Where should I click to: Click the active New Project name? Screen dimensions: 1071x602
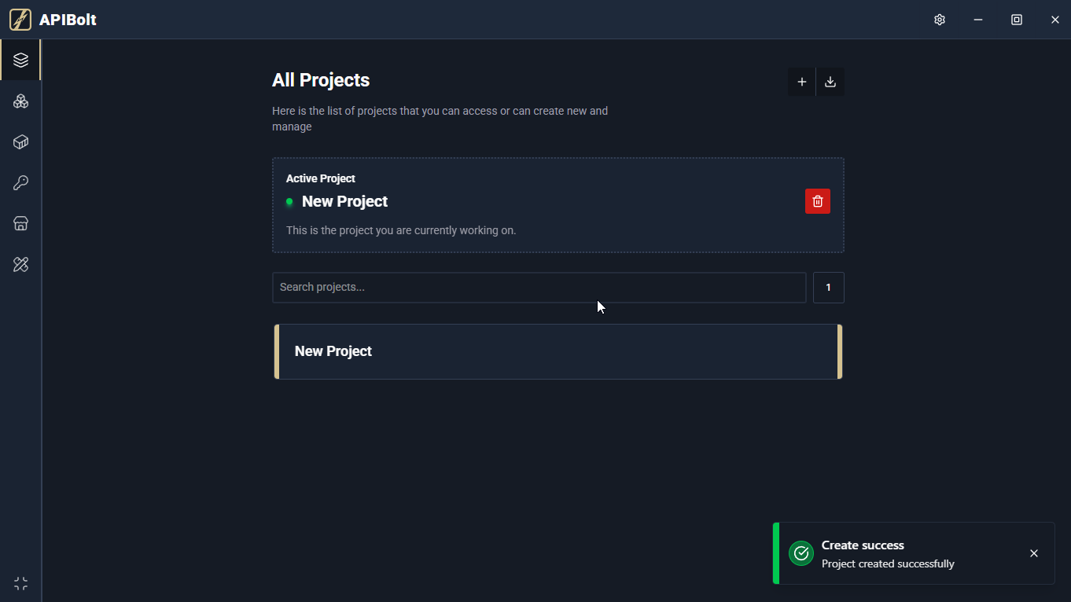pyautogui.click(x=344, y=201)
